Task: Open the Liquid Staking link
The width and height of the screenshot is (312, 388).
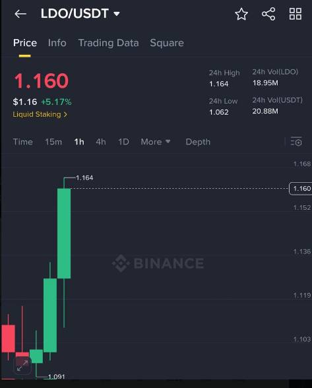Action: pos(40,114)
